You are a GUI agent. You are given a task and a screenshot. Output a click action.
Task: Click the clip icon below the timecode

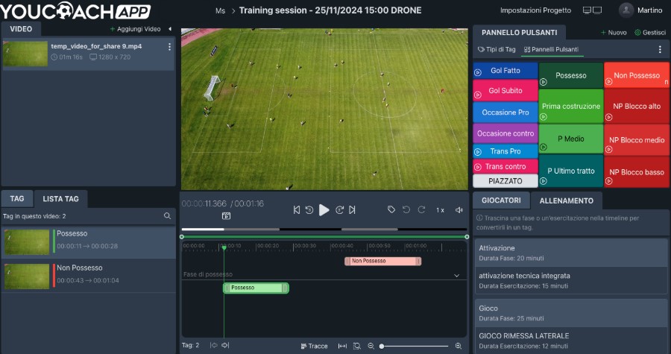(x=227, y=216)
